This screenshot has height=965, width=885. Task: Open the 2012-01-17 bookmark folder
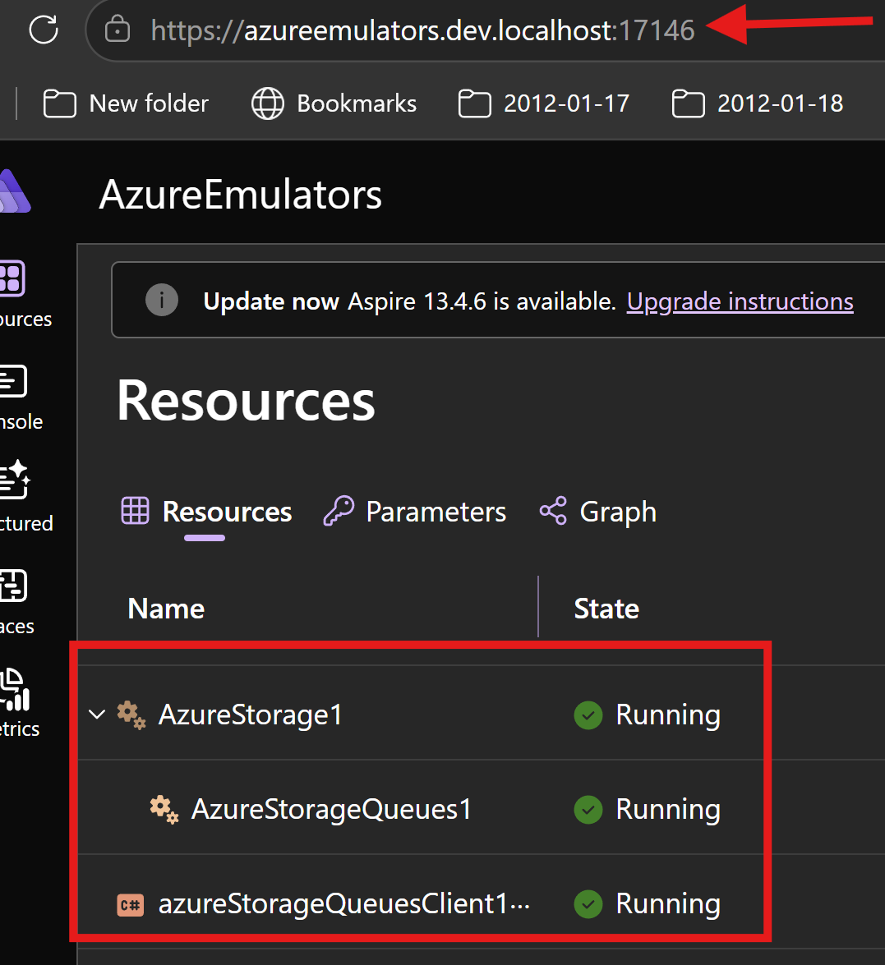(x=544, y=103)
